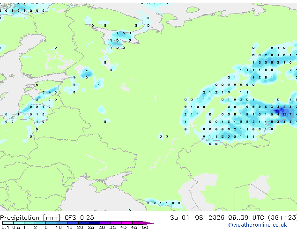Choose the 25–30 mm navy legend swatch
The image size is (297, 229).
coord(95,223)
